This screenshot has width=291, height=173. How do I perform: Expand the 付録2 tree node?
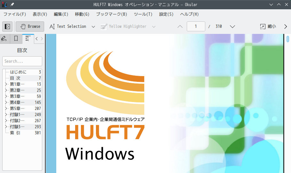point(6,121)
